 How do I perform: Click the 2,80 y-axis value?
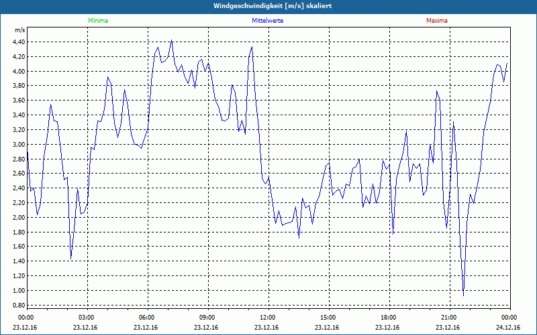click(19, 159)
